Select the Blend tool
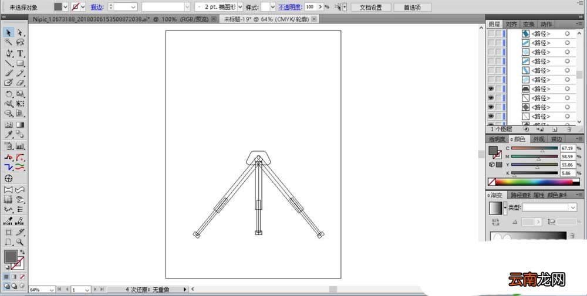Screen dimensions: 587x296 (20, 134)
